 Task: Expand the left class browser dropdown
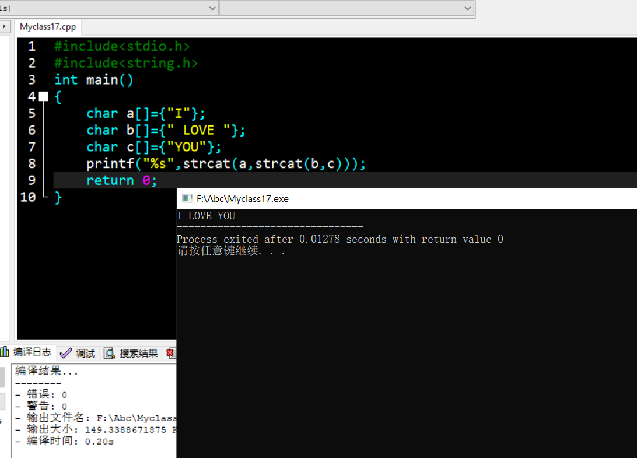point(212,8)
